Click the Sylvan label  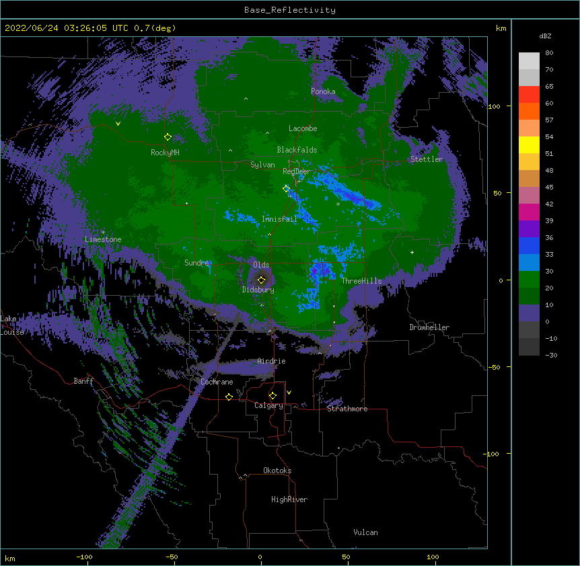tap(262, 165)
